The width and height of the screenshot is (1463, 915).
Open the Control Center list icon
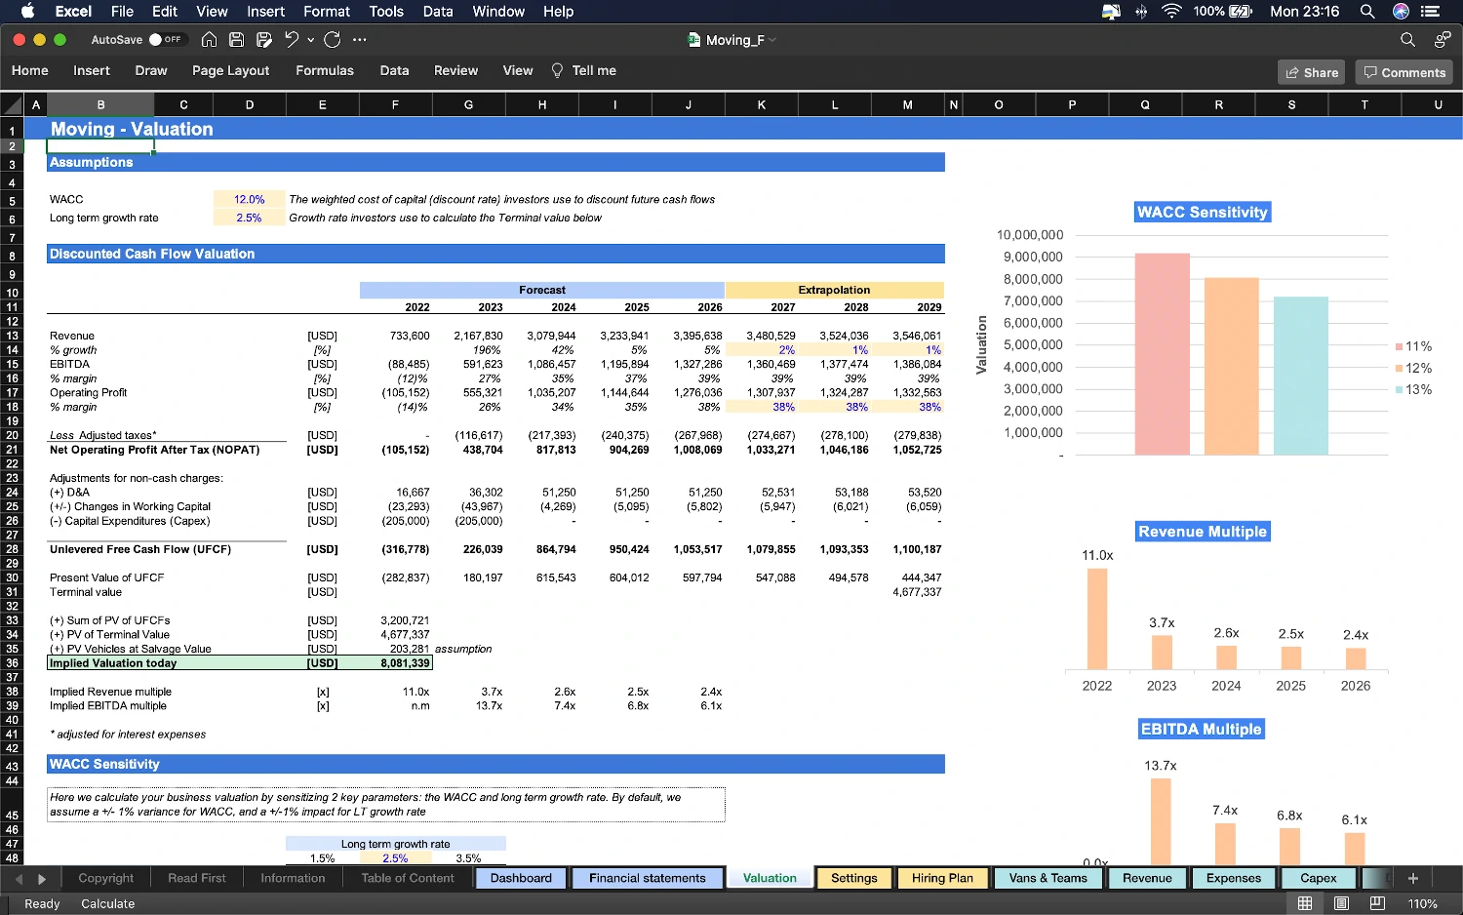coord(1431,12)
